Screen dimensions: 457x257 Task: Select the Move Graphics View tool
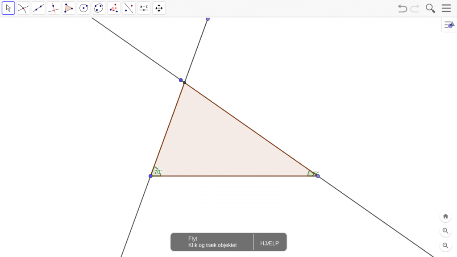pyautogui.click(x=159, y=8)
